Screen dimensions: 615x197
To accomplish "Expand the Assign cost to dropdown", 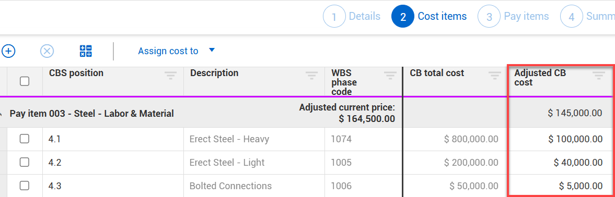I will click(177, 51).
